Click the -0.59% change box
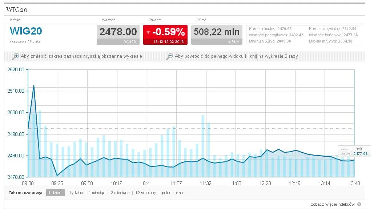This screenshot has height=209, width=374. pos(165,35)
